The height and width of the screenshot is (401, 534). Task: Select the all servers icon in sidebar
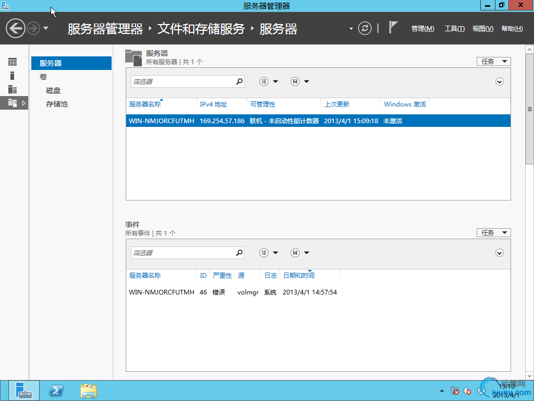(13, 89)
